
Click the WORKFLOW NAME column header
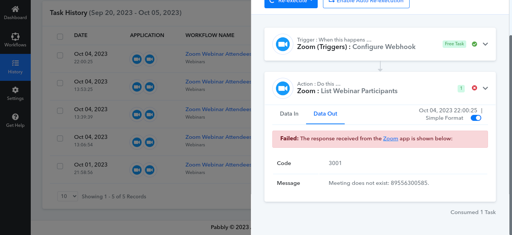(210, 35)
